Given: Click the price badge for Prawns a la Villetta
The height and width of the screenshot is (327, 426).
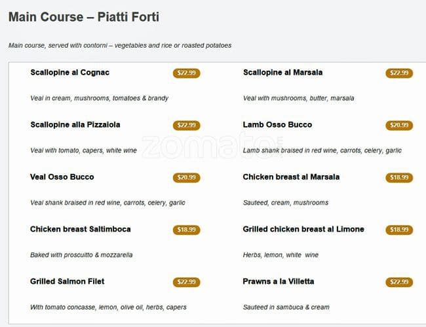Looking at the screenshot, I should [399, 283].
